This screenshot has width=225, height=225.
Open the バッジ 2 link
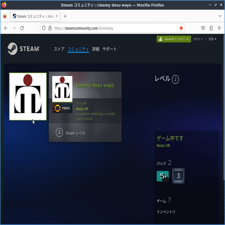tap(164, 163)
